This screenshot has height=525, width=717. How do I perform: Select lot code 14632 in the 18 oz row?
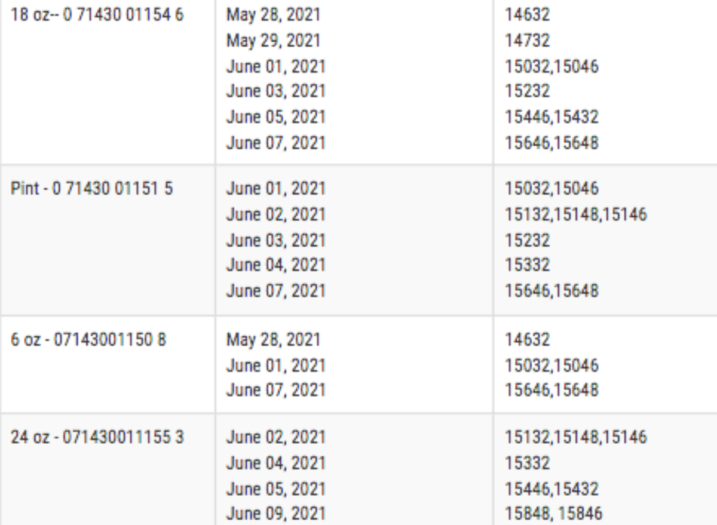528,15
